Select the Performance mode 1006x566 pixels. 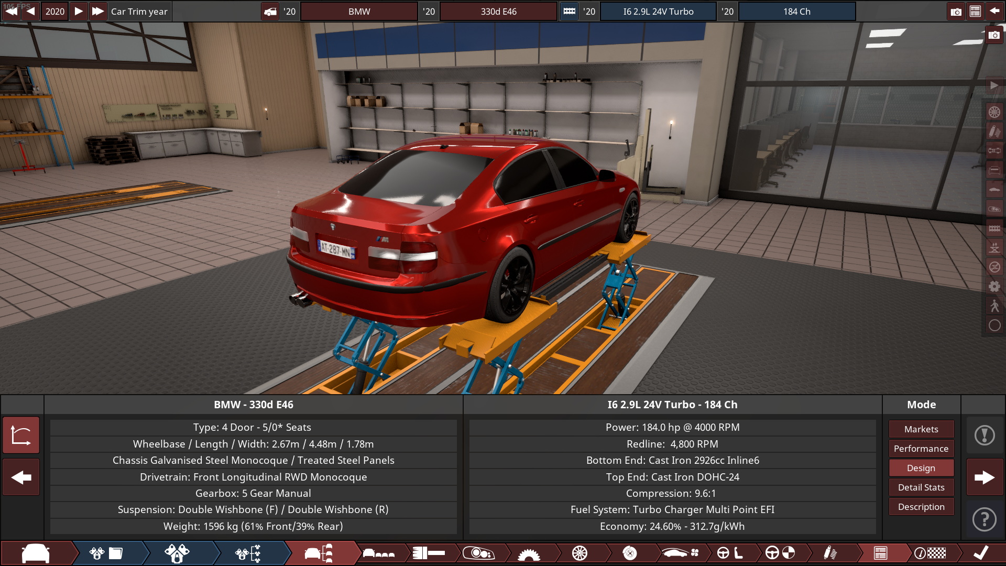pos(921,449)
